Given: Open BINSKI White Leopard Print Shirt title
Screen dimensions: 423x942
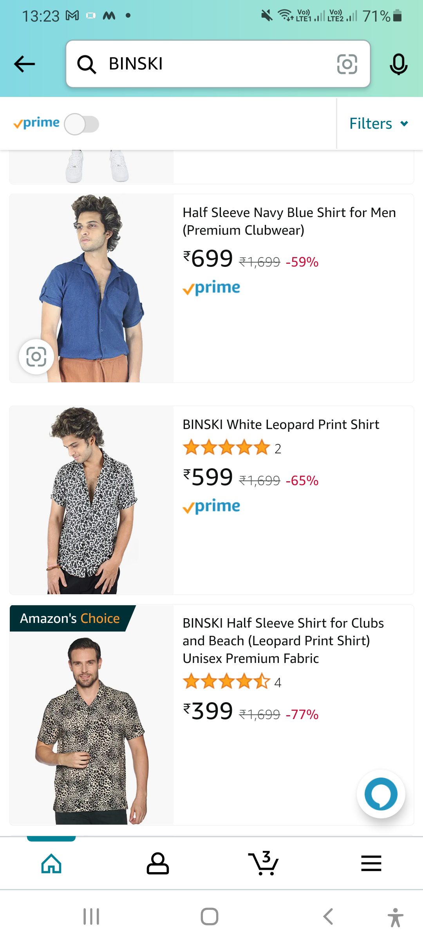Looking at the screenshot, I should 281,424.
